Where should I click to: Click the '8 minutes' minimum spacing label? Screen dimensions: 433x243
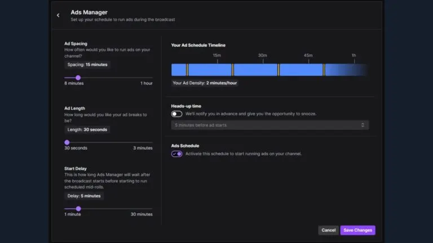tap(74, 83)
